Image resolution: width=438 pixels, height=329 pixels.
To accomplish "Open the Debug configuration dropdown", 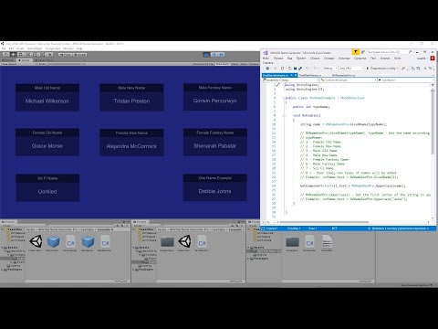I will click(329, 69).
